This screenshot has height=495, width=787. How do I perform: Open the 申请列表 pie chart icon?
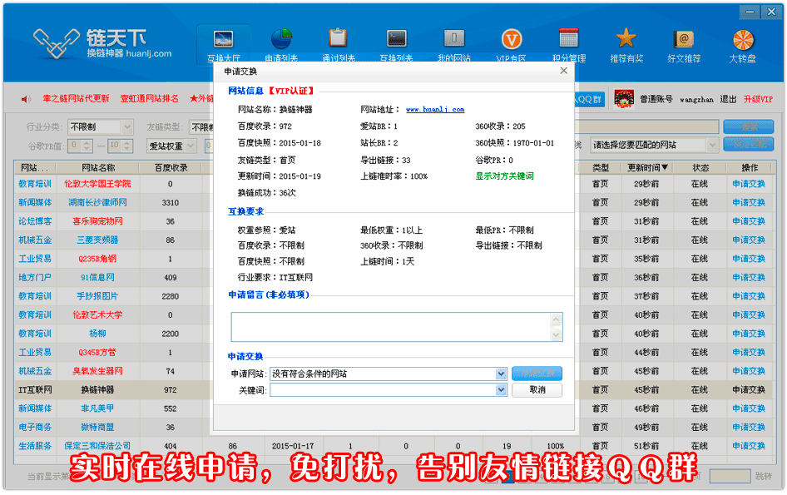point(281,38)
